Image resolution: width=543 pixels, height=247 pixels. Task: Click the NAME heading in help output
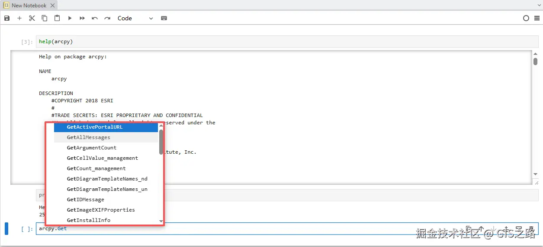click(45, 71)
